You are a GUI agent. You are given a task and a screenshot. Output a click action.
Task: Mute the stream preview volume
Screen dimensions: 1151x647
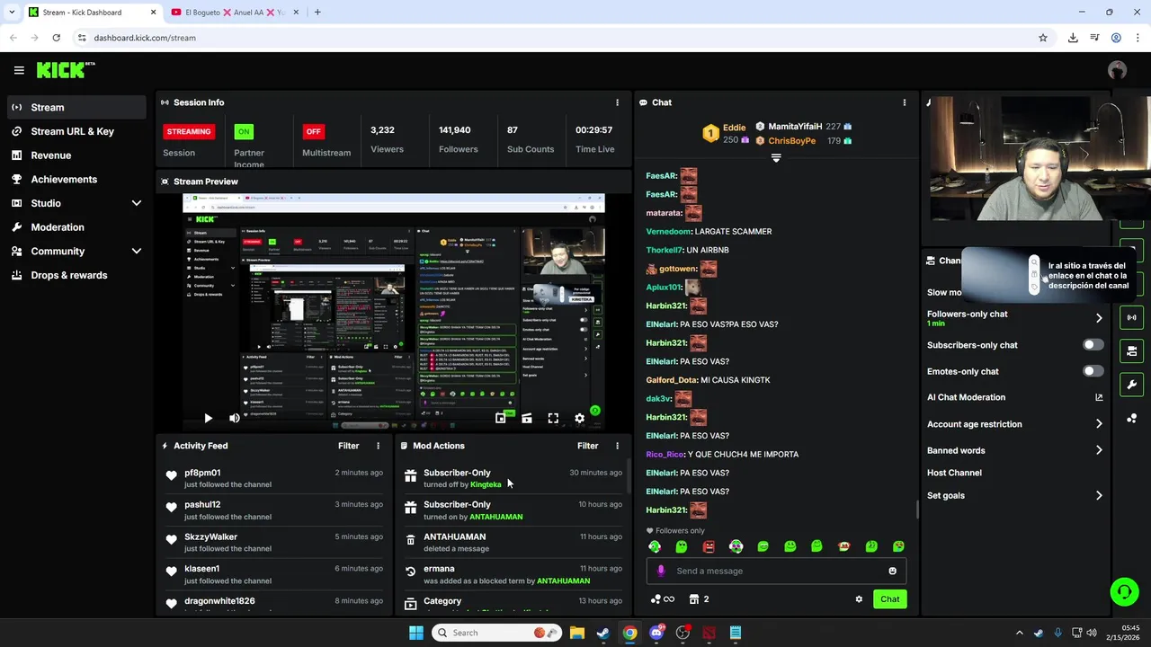click(235, 418)
